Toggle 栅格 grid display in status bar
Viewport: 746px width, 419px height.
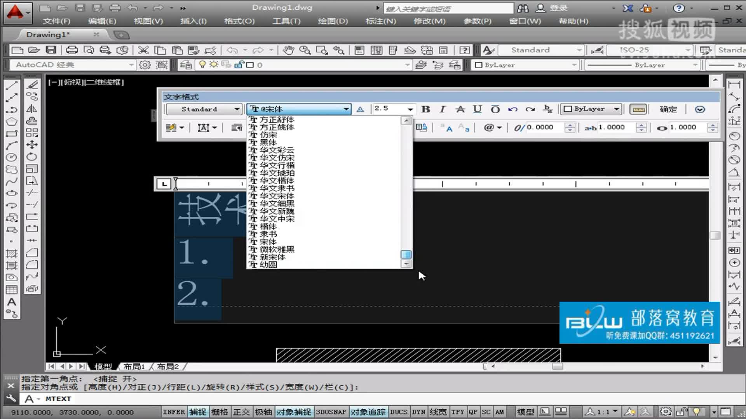220,412
